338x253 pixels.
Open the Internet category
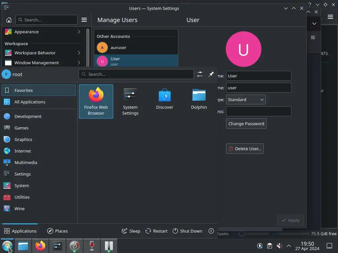point(39,151)
